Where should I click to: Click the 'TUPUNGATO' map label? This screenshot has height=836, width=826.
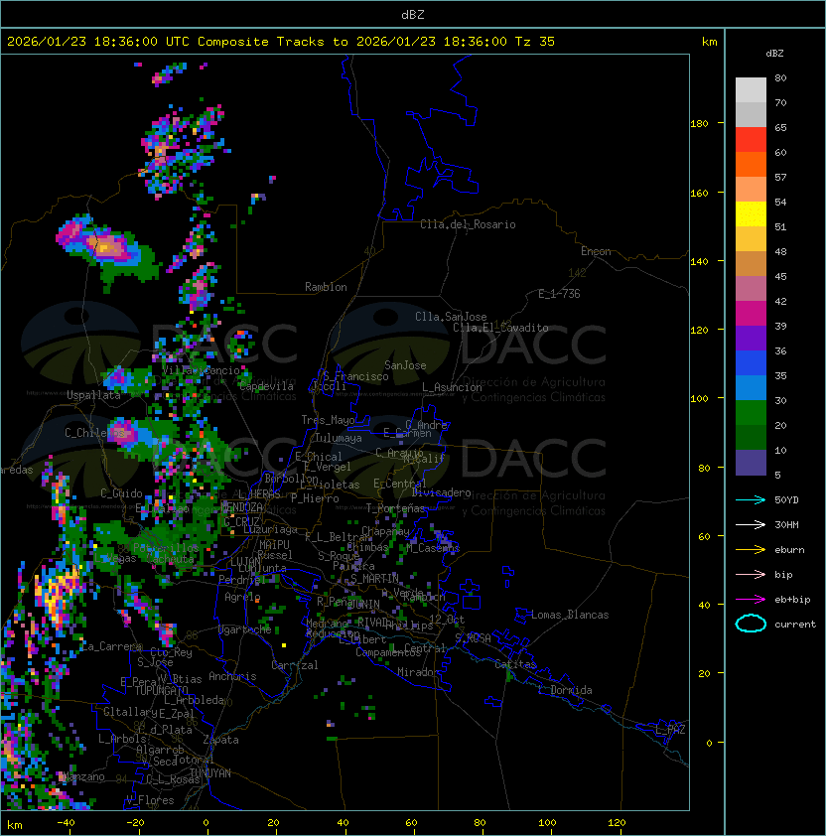[x=161, y=691]
